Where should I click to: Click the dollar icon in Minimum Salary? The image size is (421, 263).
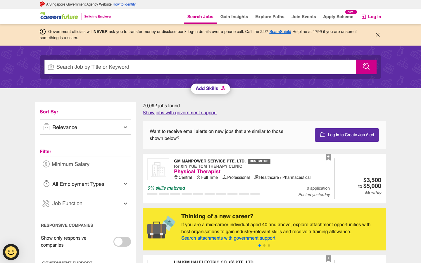pyautogui.click(x=46, y=164)
